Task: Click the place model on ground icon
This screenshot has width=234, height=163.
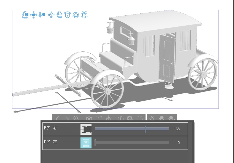Action: coord(108,118)
